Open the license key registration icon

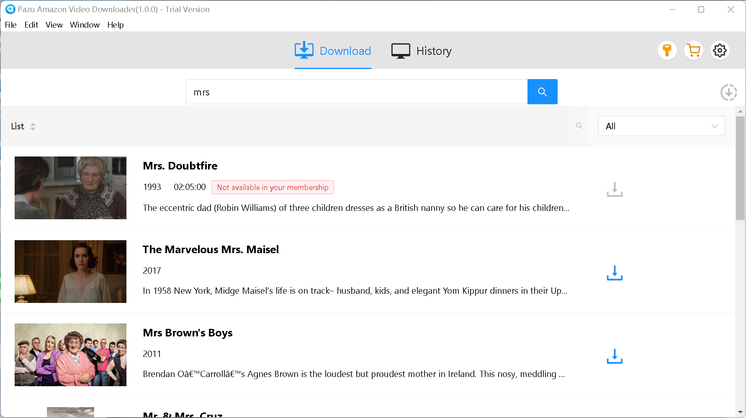point(667,50)
